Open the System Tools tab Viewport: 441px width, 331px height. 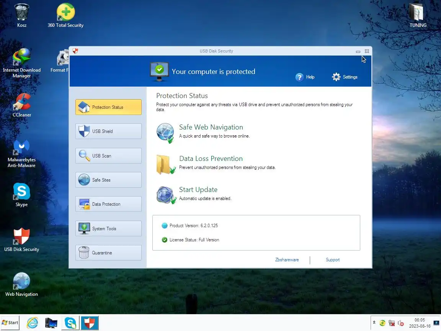click(108, 229)
